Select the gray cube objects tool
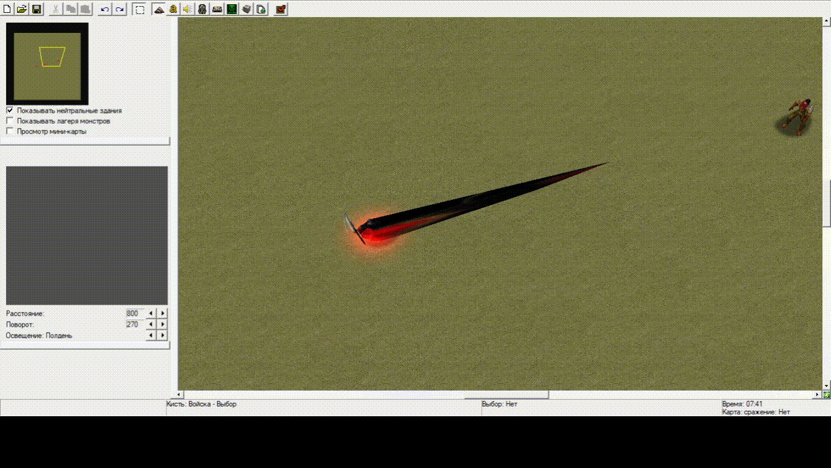 pos(246,9)
